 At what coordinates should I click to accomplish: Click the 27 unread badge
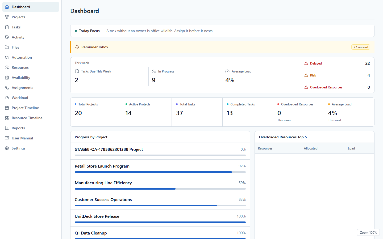(361, 47)
